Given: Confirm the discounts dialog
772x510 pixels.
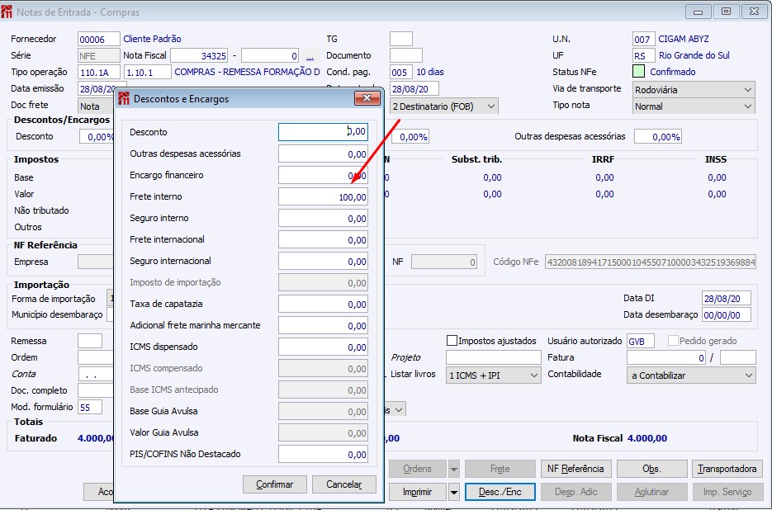Looking at the screenshot, I should pos(275,484).
